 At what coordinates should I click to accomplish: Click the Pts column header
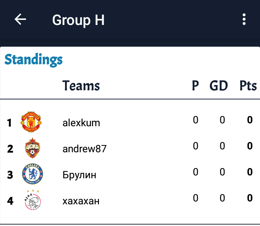point(248,85)
